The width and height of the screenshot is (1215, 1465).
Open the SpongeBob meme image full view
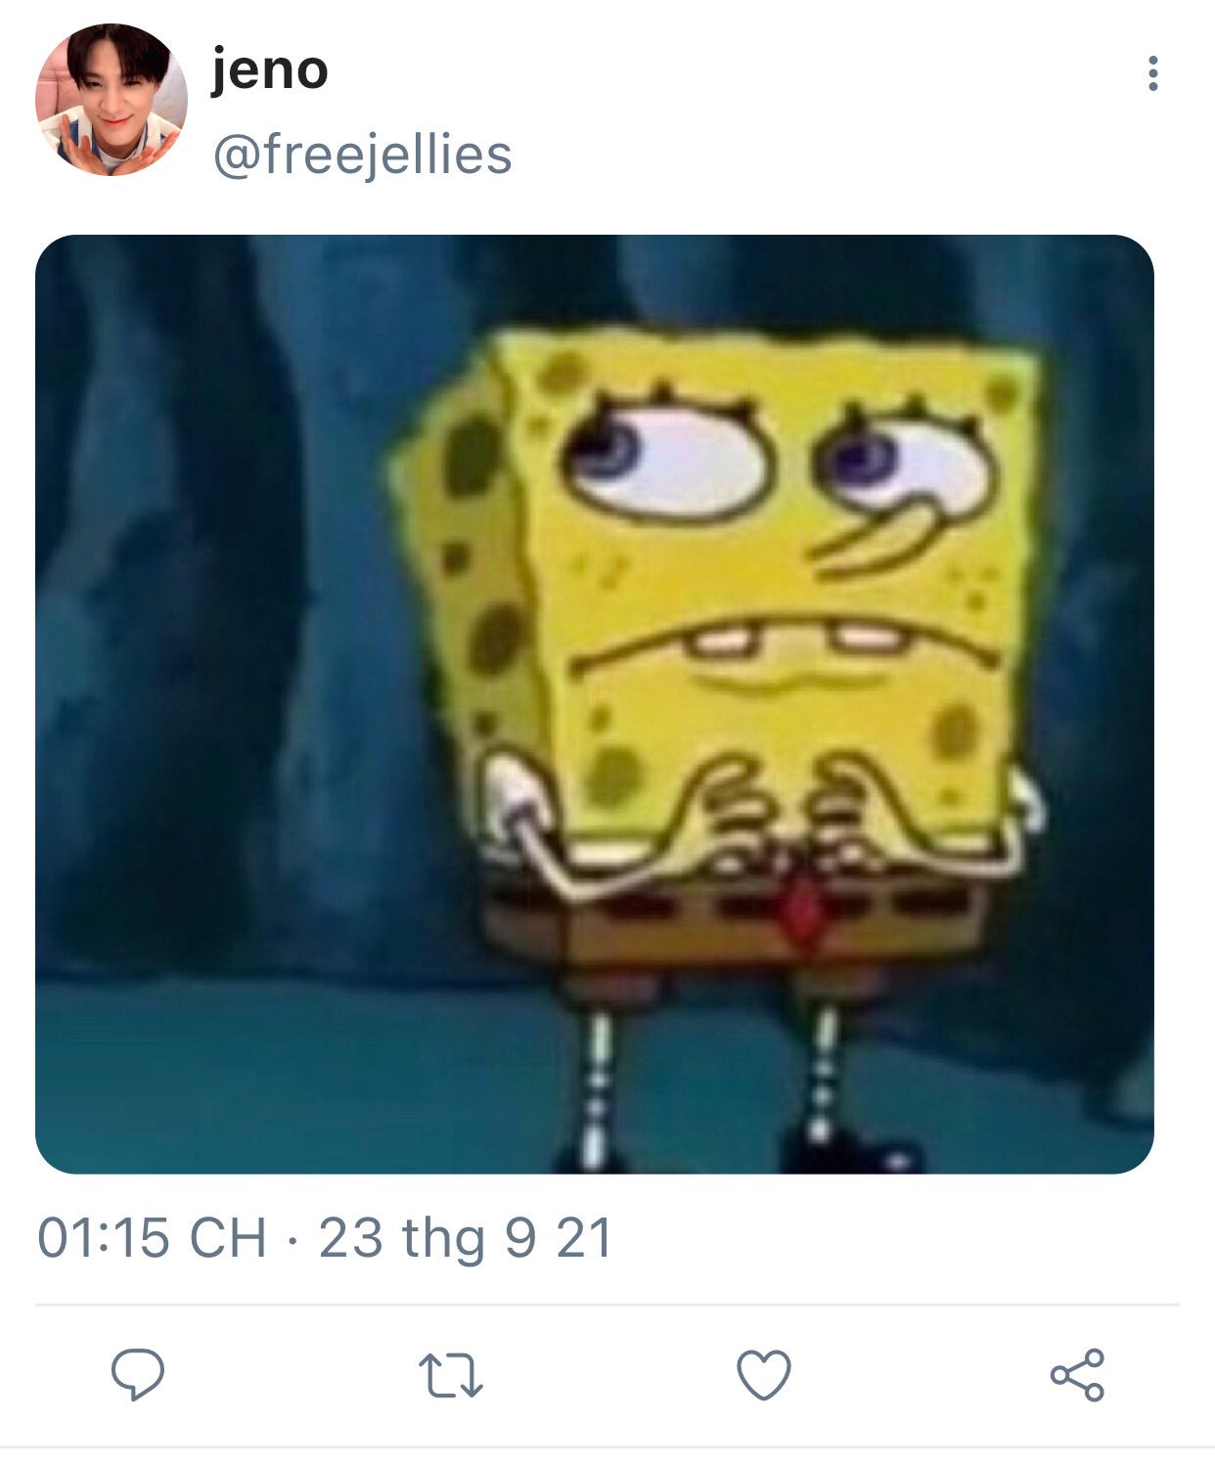coord(595,704)
